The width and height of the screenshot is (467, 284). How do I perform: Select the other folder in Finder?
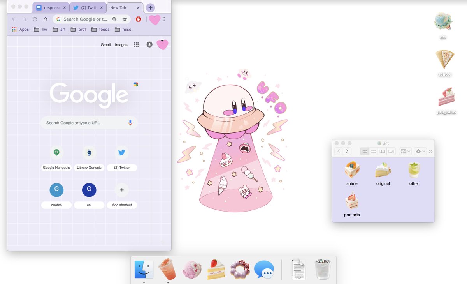click(x=414, y=173)
